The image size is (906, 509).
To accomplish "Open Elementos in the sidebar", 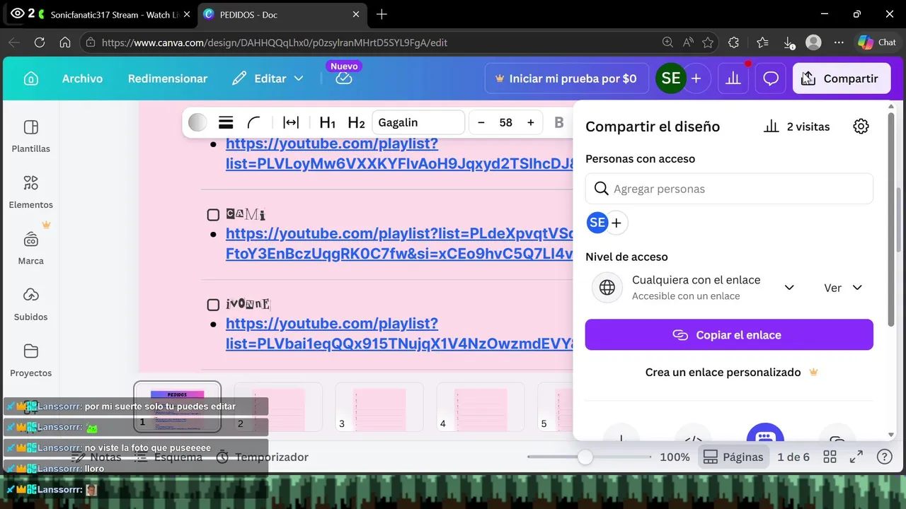I will coord(30,192).
